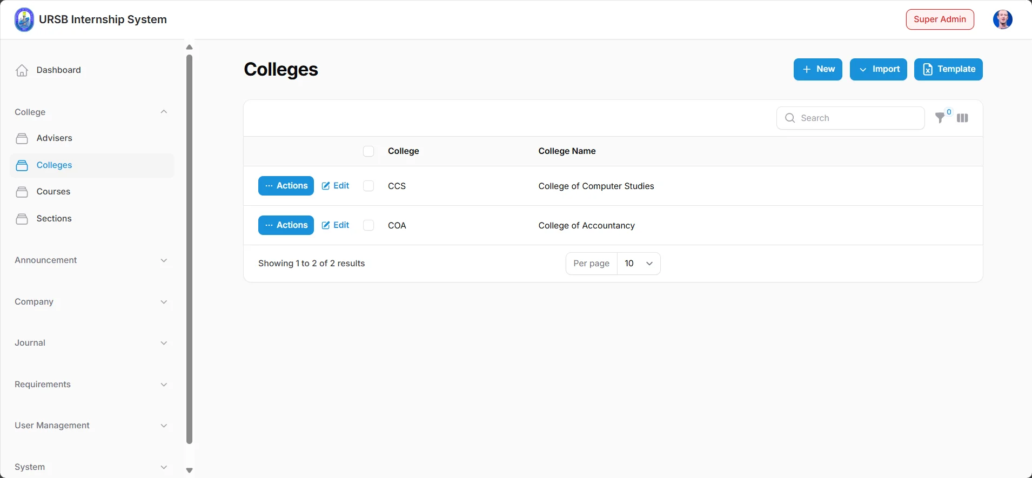Screen dimensions: 1032x478
Task: Select Colleges in the sidebar
Action: tap(92, 165)
